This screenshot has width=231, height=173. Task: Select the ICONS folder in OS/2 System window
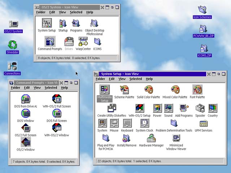pyautogui.click(x=97, y=41)
